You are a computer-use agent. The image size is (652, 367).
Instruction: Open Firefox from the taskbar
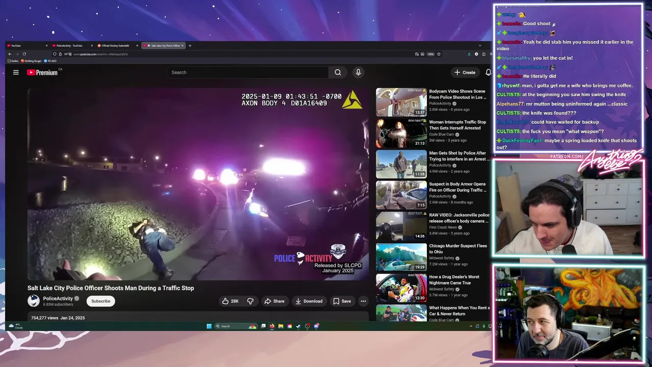[272, 326]
